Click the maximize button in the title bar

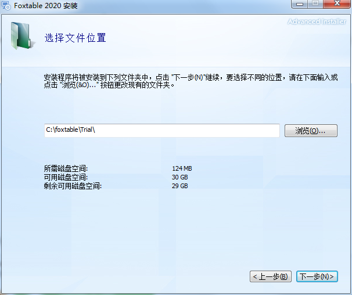click(x=315, y=5)
